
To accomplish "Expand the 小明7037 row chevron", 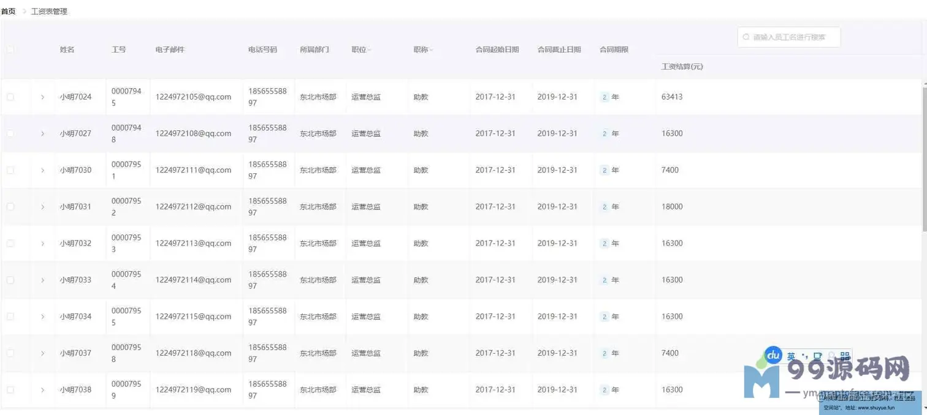I will (x=42, y=353).
